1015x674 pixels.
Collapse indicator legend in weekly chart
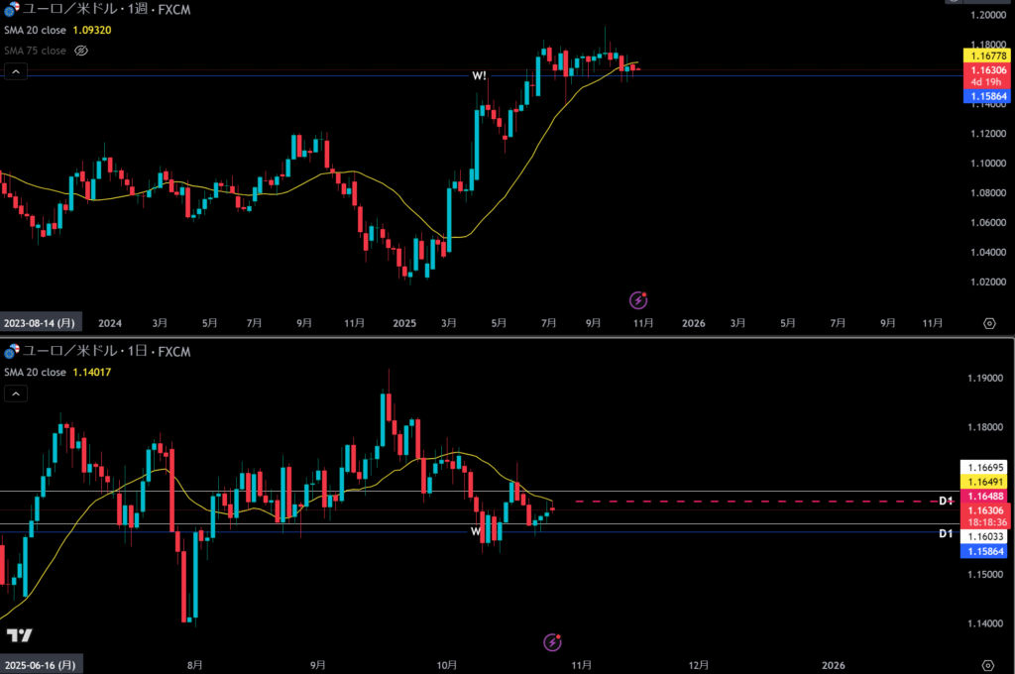click(x=15, y=71)
